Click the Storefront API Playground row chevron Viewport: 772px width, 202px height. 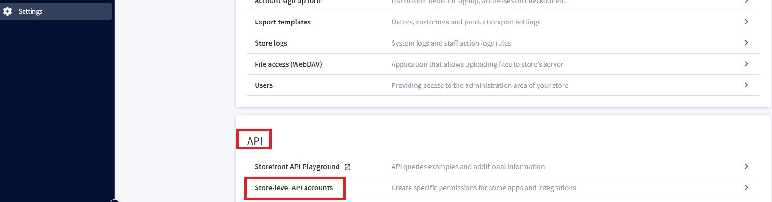746,166
